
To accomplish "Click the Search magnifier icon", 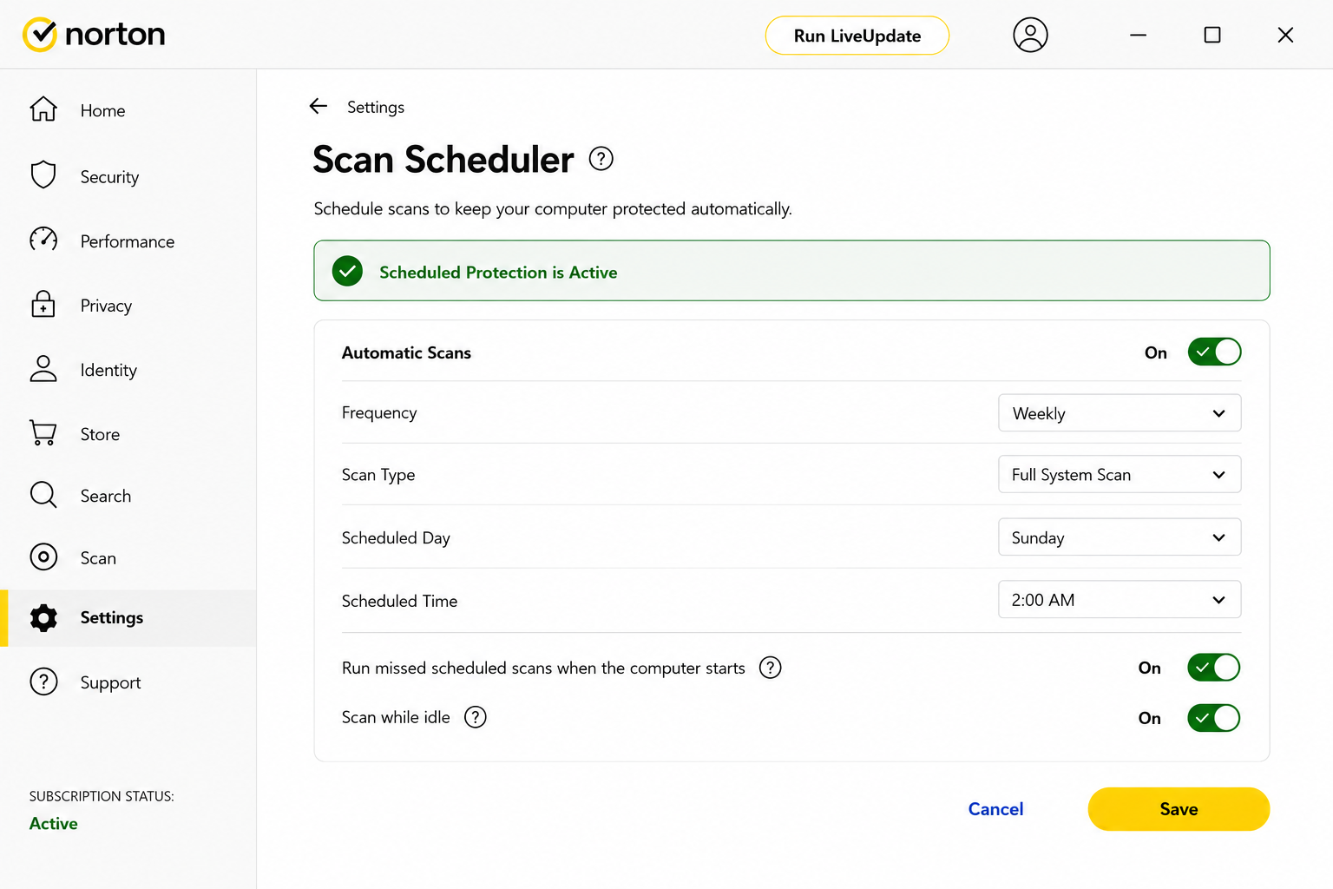I will (x=43, y=495).
